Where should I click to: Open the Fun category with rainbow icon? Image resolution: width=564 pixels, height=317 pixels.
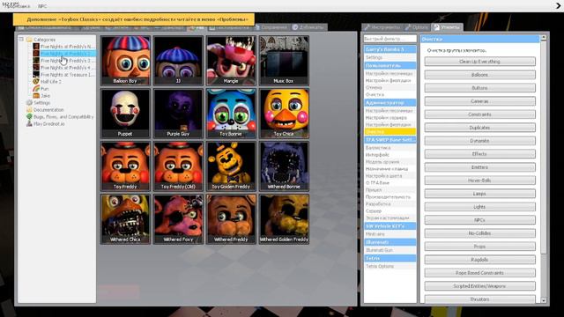(41, 88)
